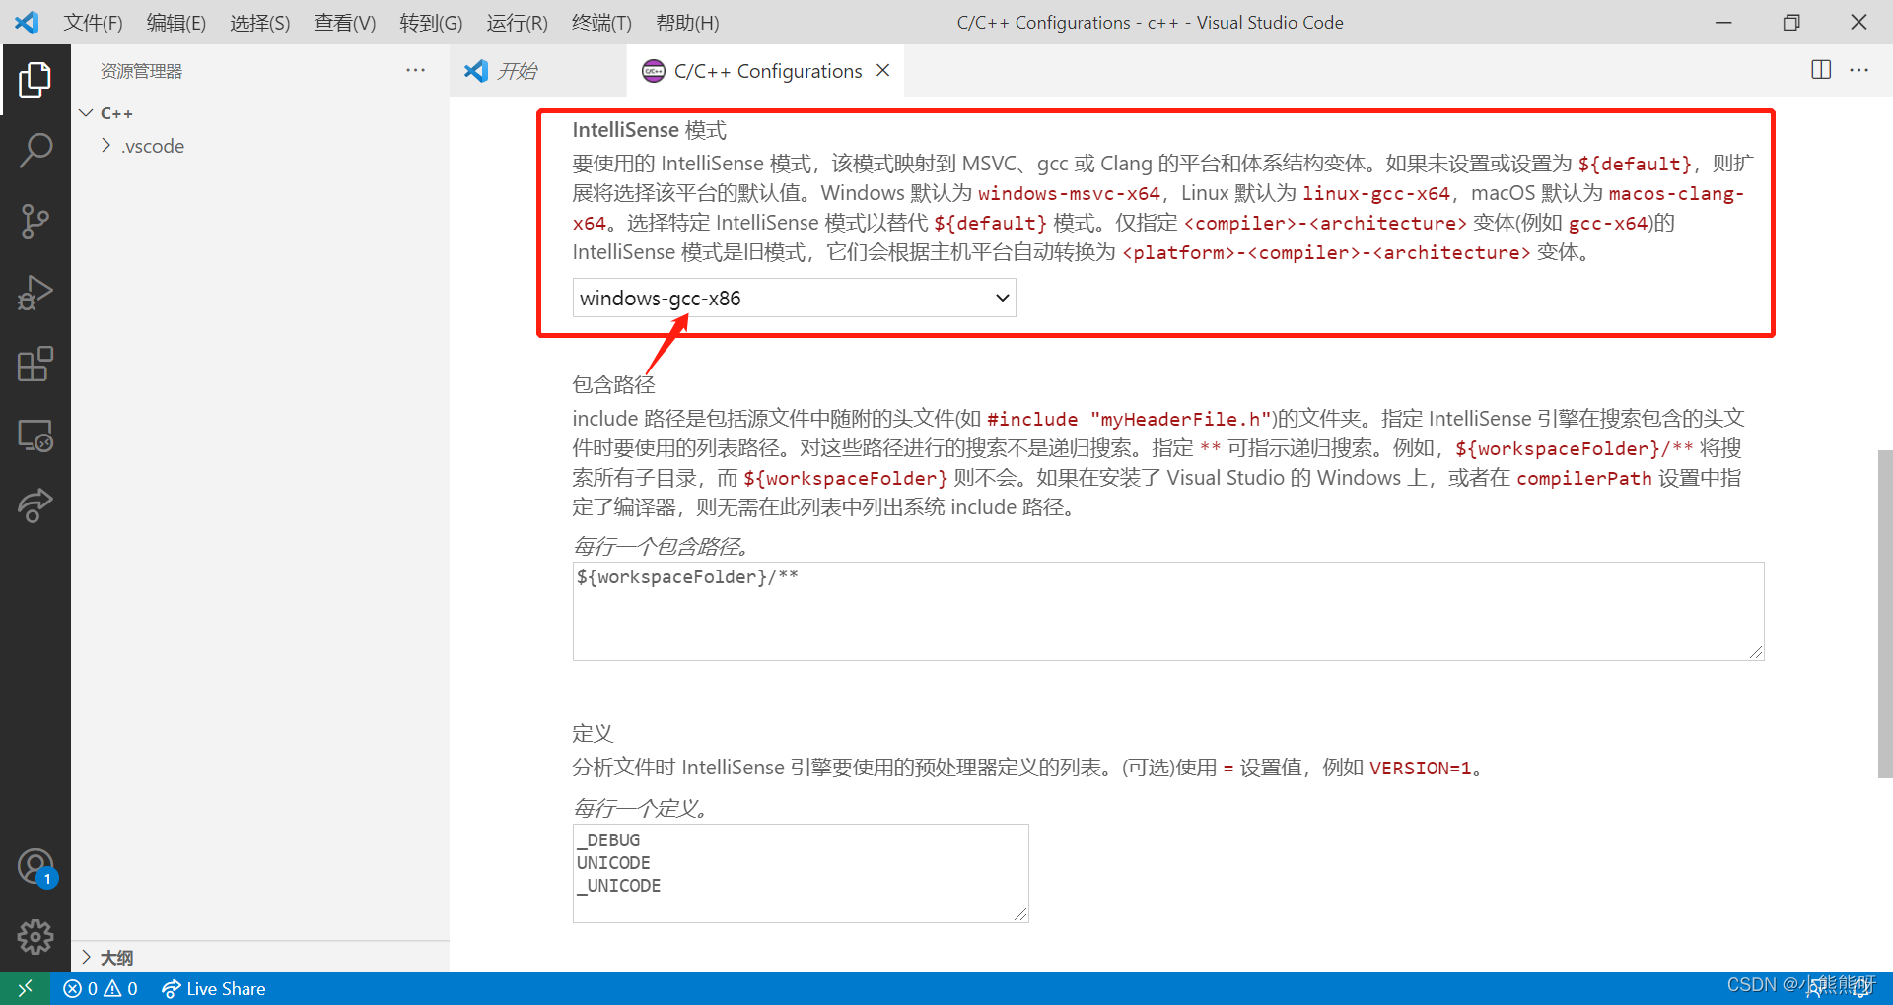
Task: Click the notifications bell in status bar
Action: point(1862,988)
